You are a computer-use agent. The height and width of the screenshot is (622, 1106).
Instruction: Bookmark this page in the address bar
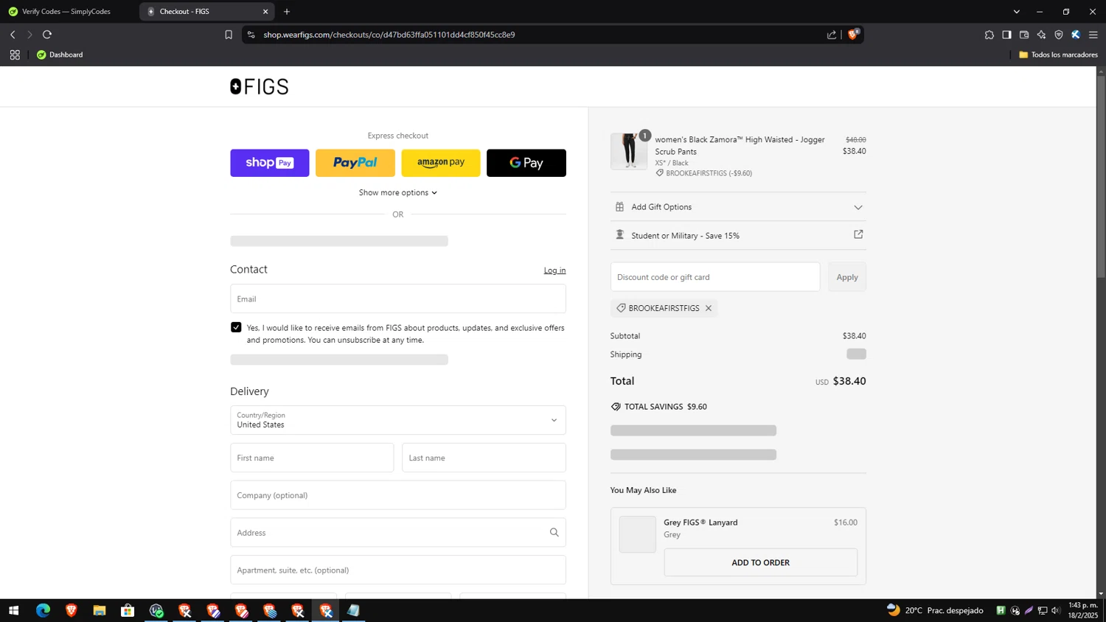click(229, 35)
